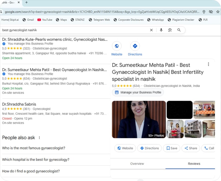Click the address bar URL
The image size is (221, 181).
[x=102, y=12]
